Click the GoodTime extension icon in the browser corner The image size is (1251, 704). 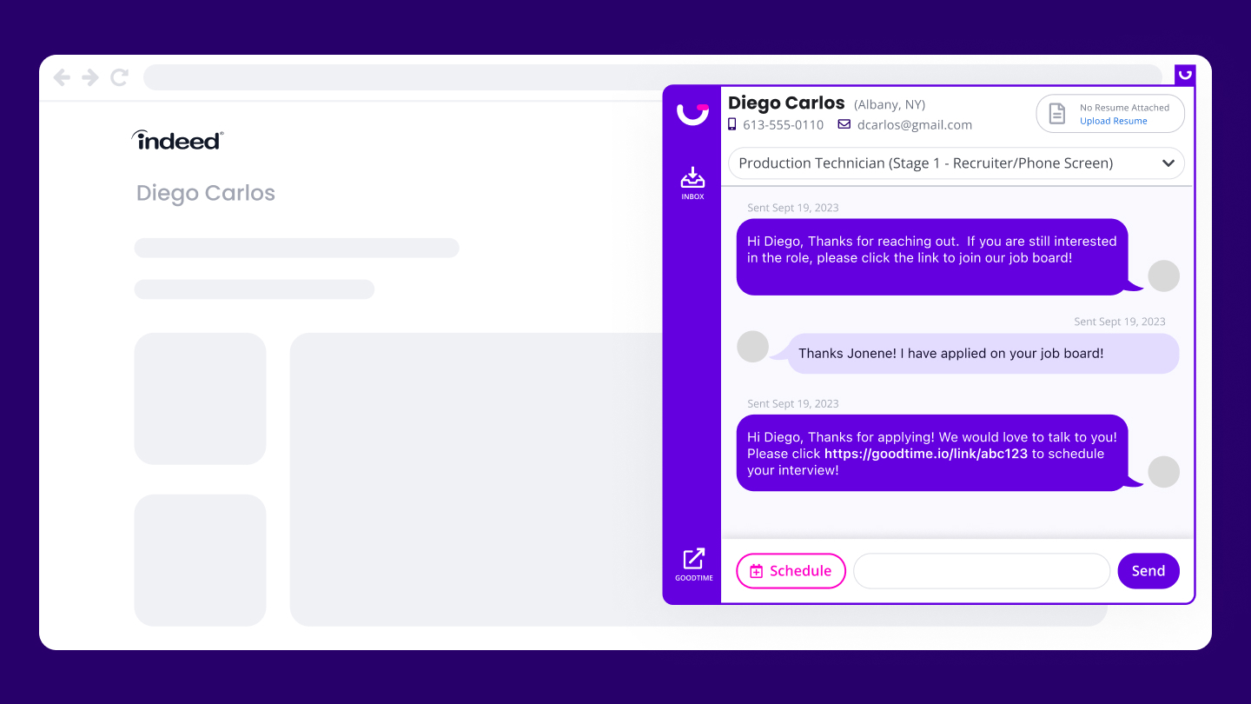[1185, 75]
